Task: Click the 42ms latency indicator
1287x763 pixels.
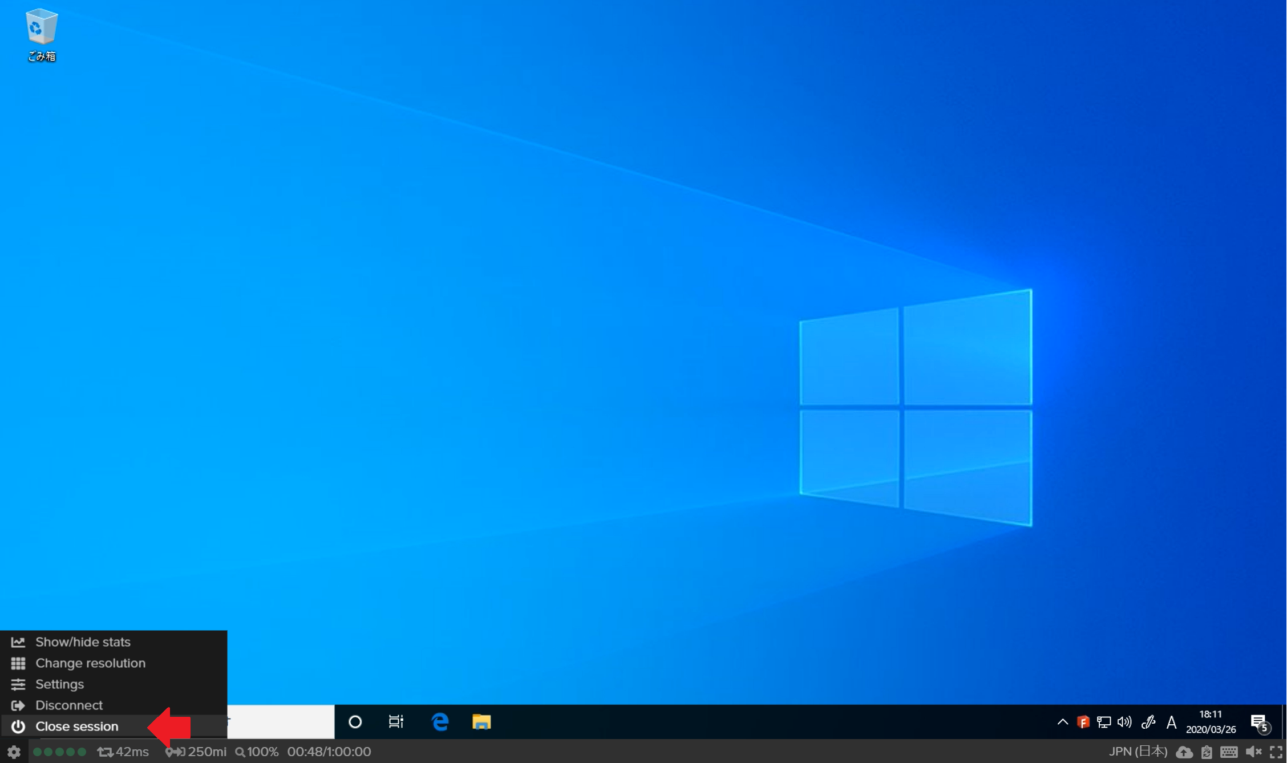Action: [x=124, y=752]
